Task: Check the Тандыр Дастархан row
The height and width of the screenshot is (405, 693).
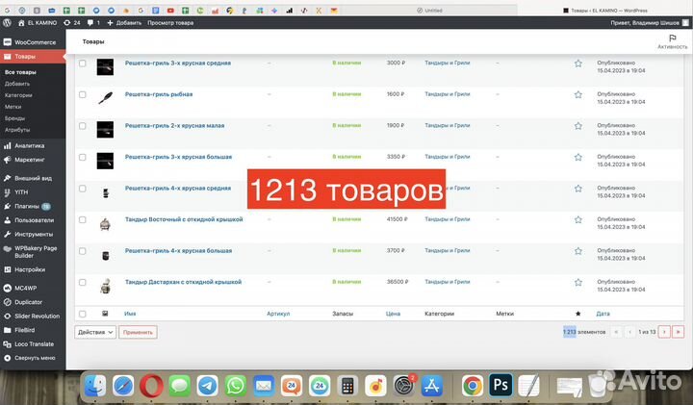Action: [83, 283]
